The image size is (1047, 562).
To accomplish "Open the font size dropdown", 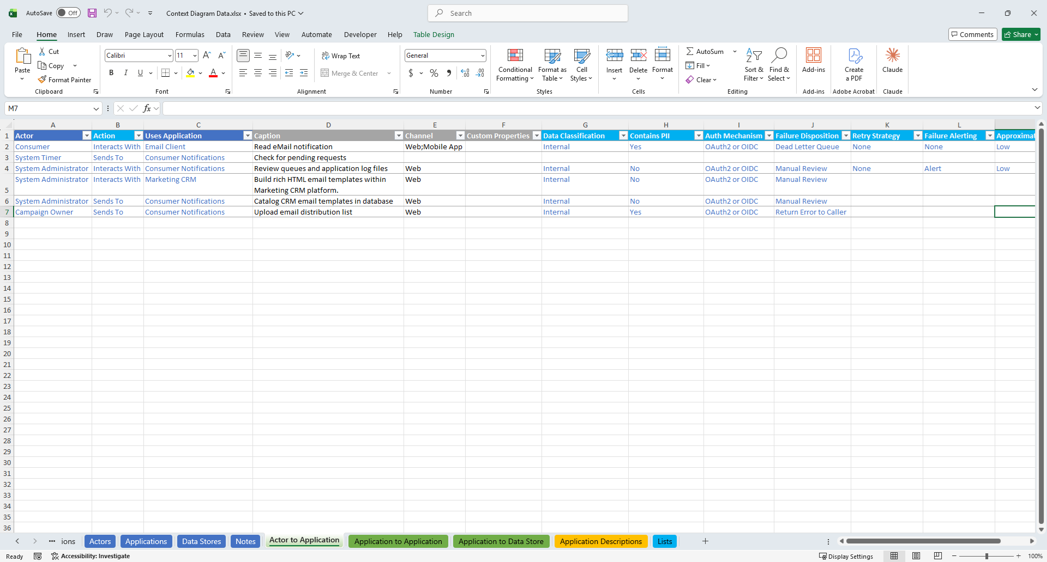I will (195, 56).
